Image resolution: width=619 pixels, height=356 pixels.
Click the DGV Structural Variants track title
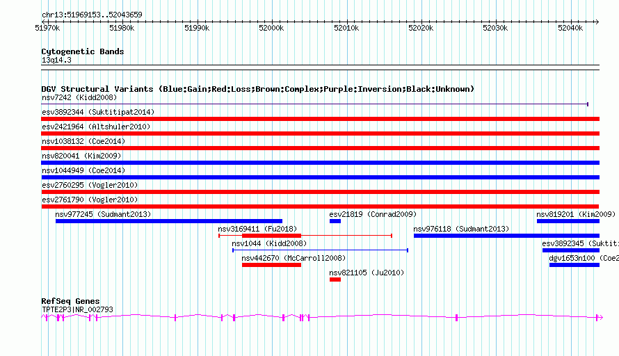pyautogui.click(x=258, y=89)
